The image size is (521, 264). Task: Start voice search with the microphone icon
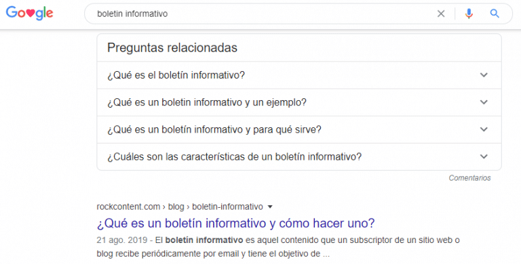point(469,14)
